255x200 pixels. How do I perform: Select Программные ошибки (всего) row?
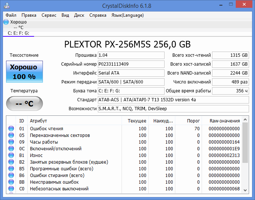(x=124, y=168)
